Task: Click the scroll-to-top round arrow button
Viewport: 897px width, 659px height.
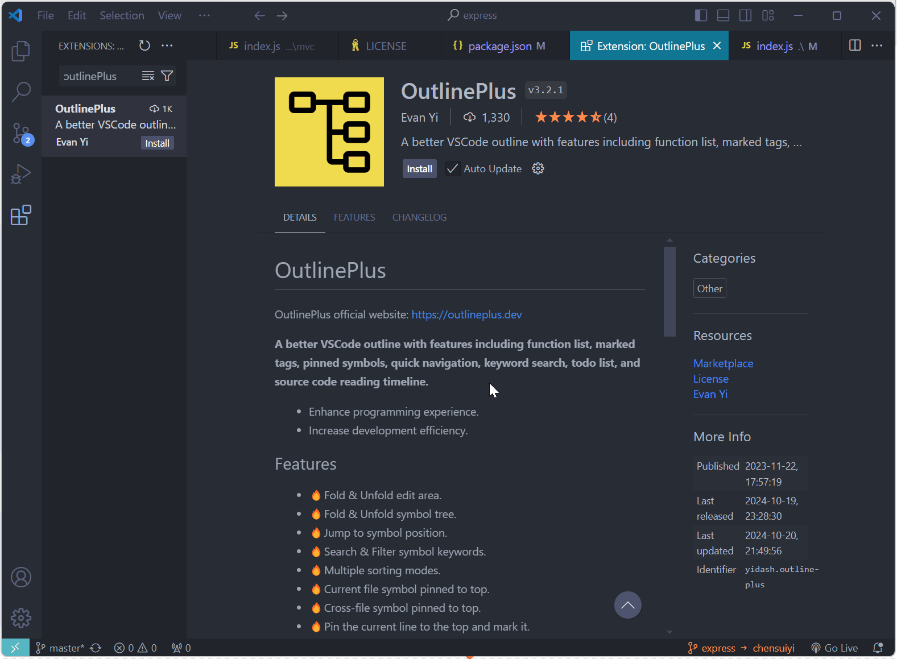Action: pos(627,605)
